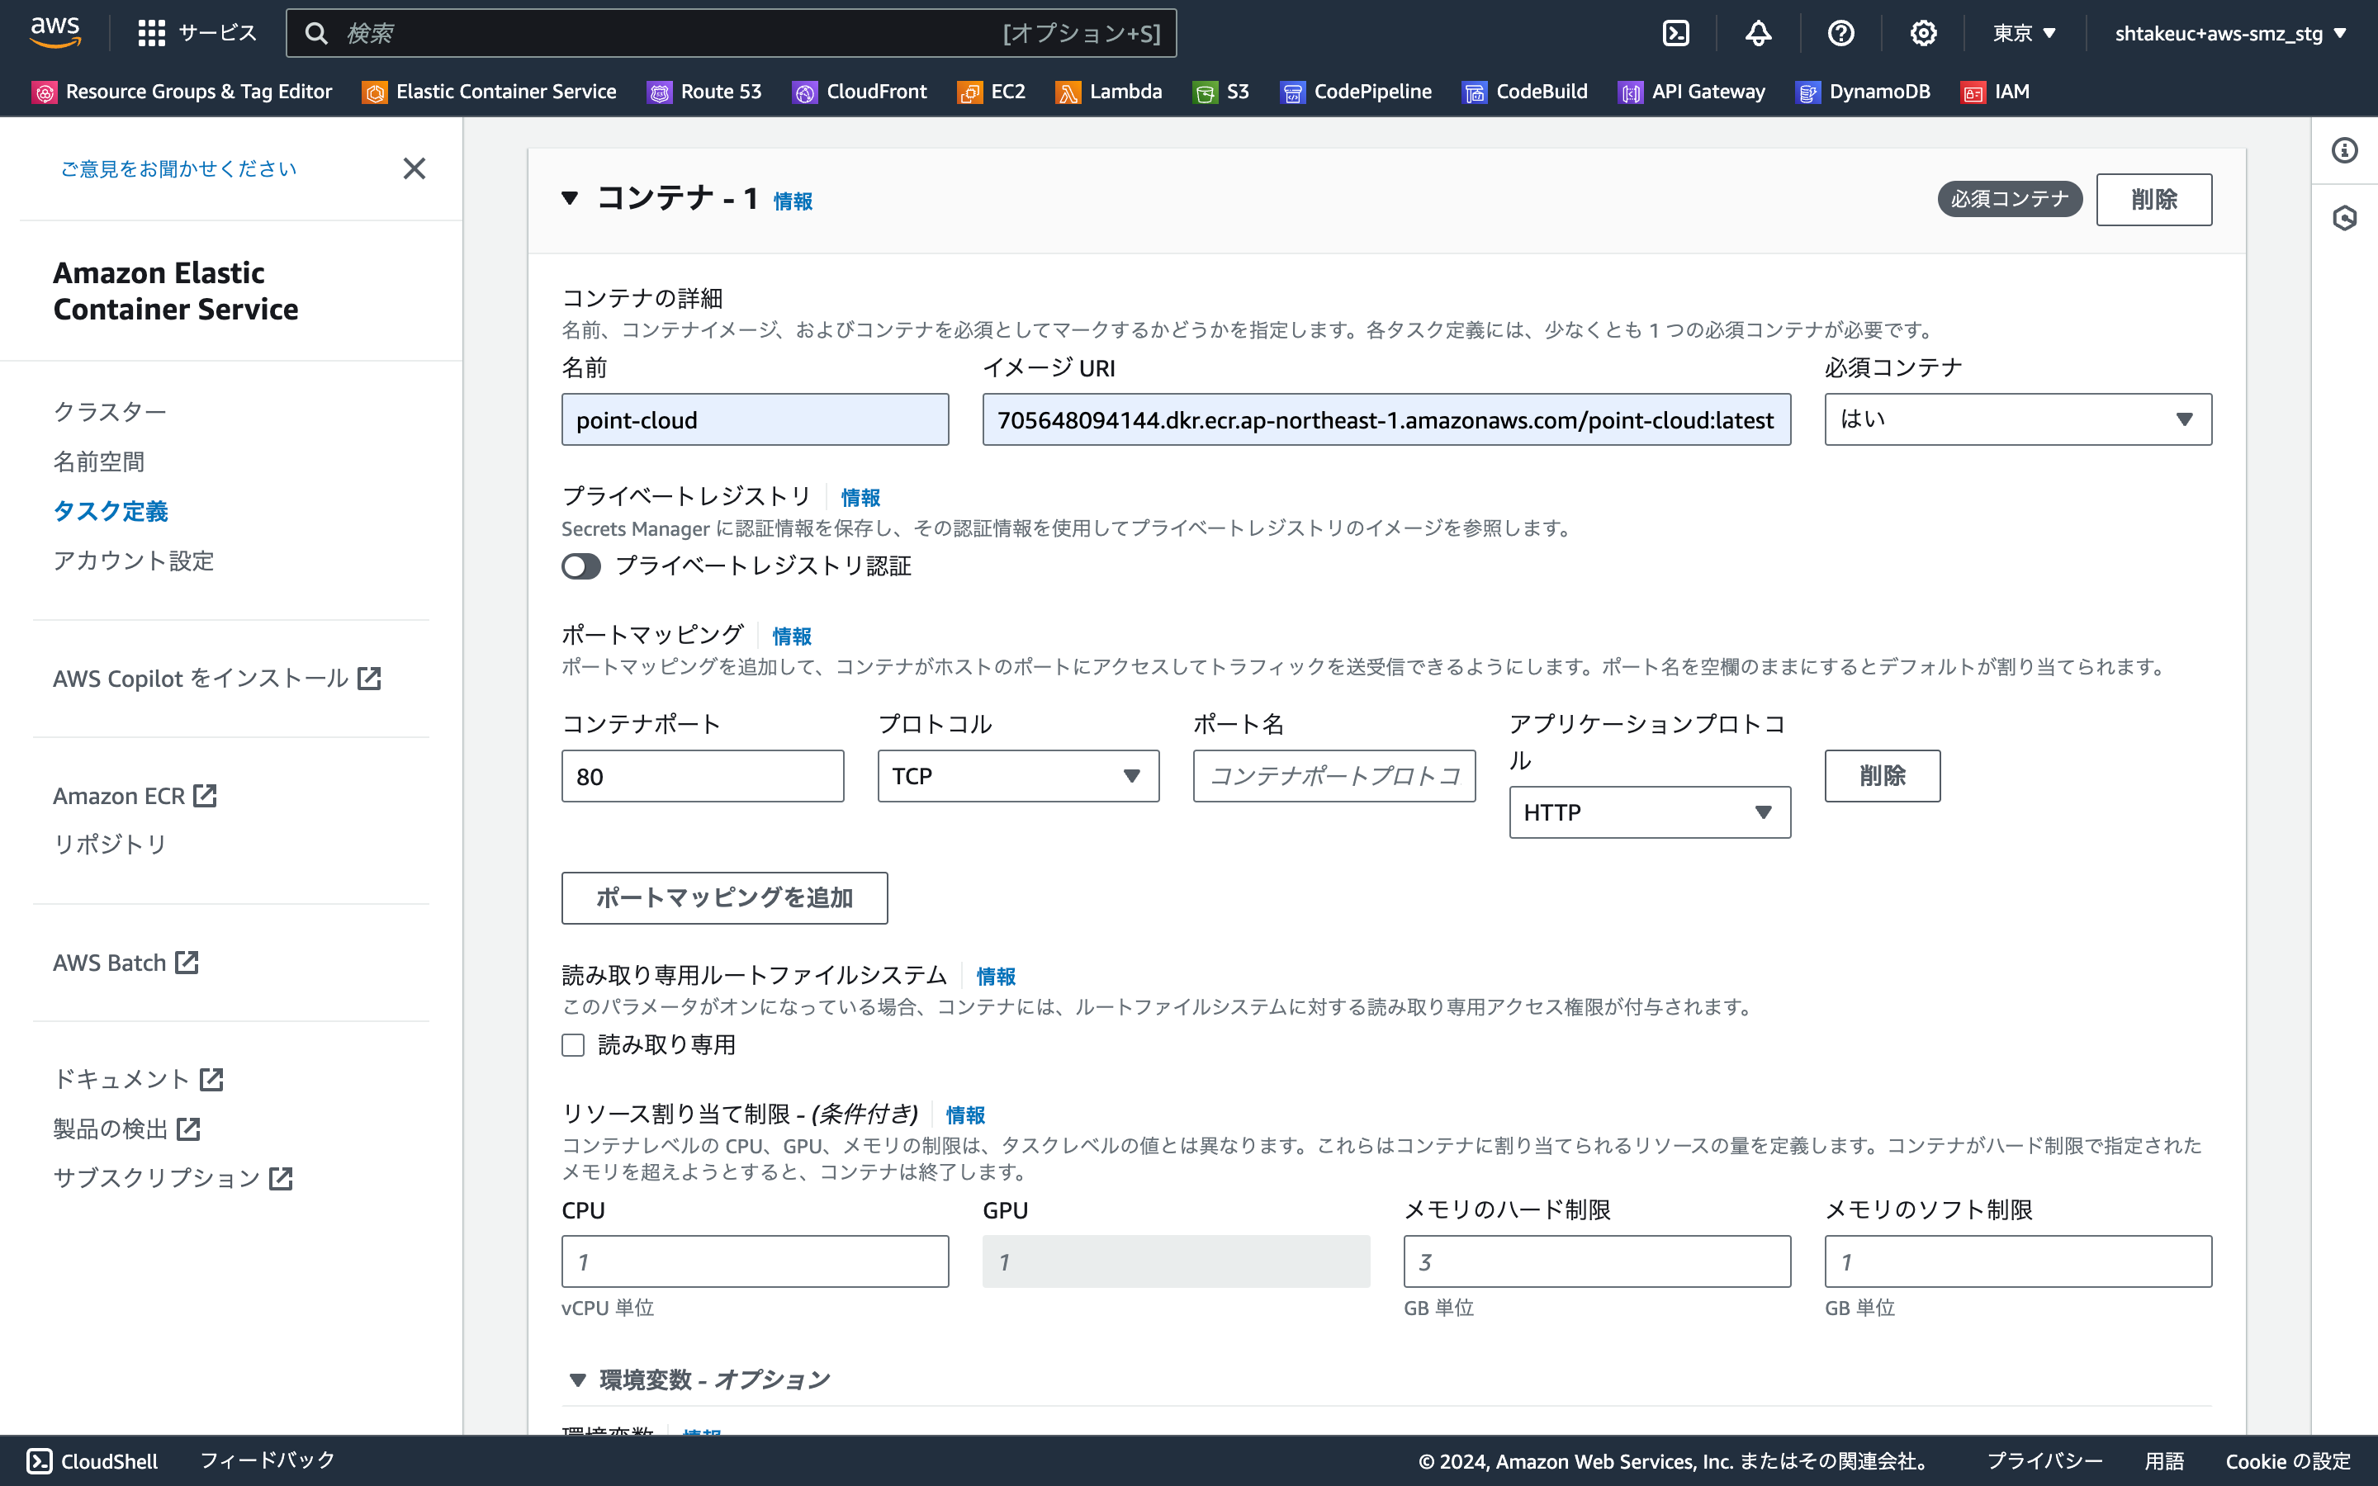
Task: Click 情報 link for read-only root filesystem
Action: [996, 976]
